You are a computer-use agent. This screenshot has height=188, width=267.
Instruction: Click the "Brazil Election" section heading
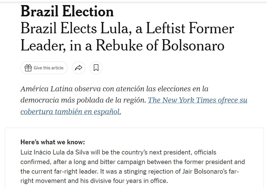(67, 12)
